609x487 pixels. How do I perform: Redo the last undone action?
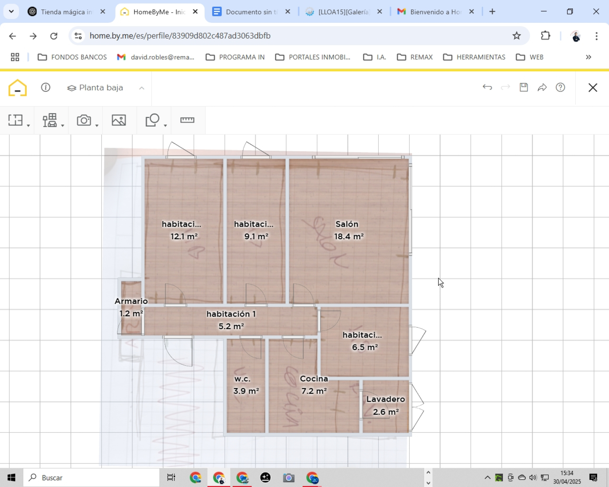[505, 87]
